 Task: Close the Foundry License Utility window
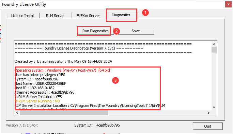(x=228, y=4)
